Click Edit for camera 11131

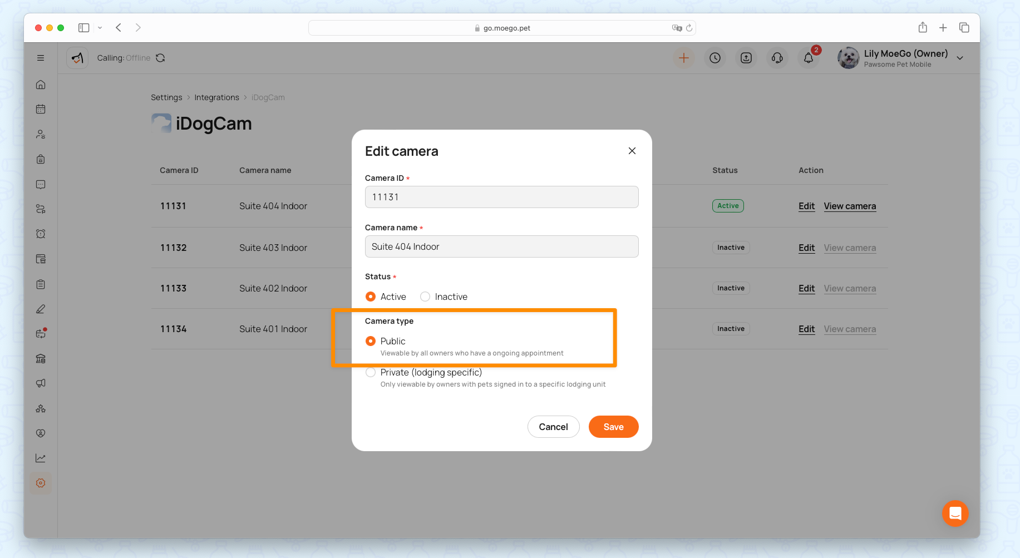click(x=806, y=206)
